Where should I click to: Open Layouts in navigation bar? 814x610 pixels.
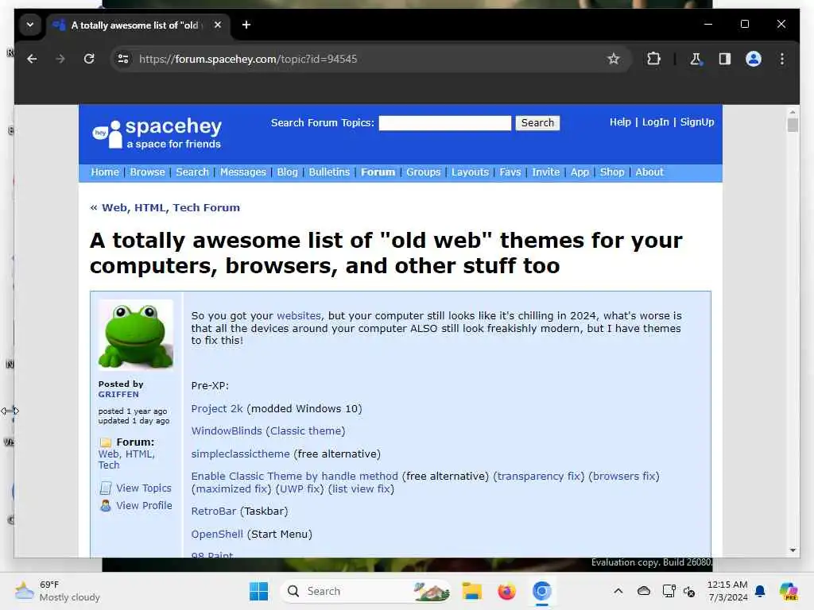[470, 172]
